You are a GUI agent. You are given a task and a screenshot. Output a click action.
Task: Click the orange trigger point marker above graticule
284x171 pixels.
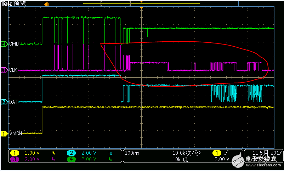(141, 8)
